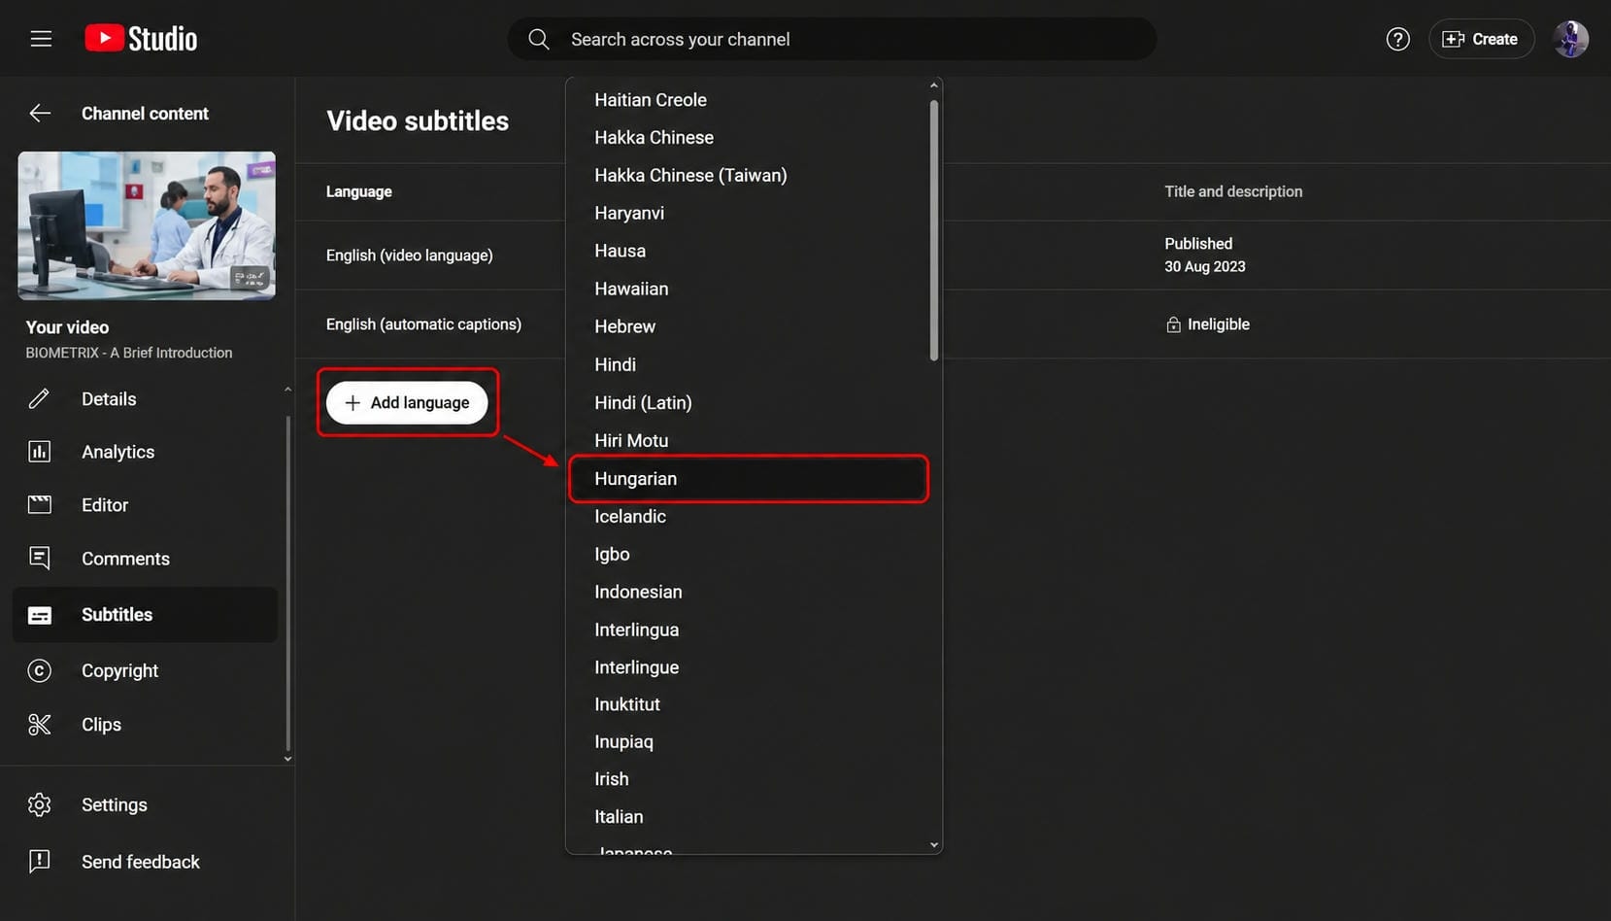
Task: Click the dropdown scroll-up arrow
Action: (x=934, y=85)
